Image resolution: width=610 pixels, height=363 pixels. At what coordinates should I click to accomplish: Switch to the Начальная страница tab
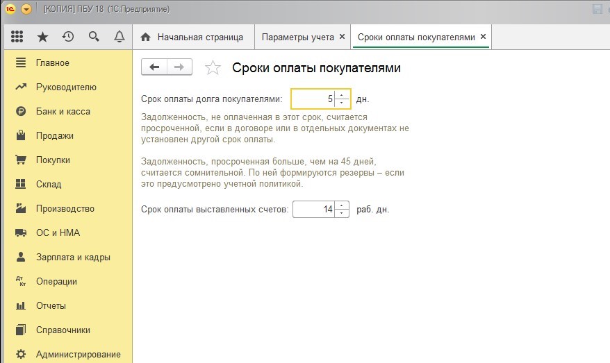192,37
